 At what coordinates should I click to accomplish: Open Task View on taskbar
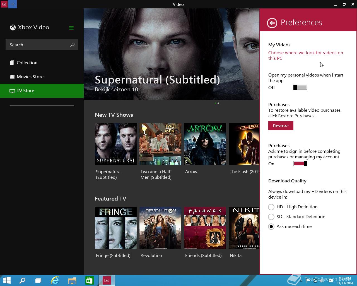pos(38,280)
